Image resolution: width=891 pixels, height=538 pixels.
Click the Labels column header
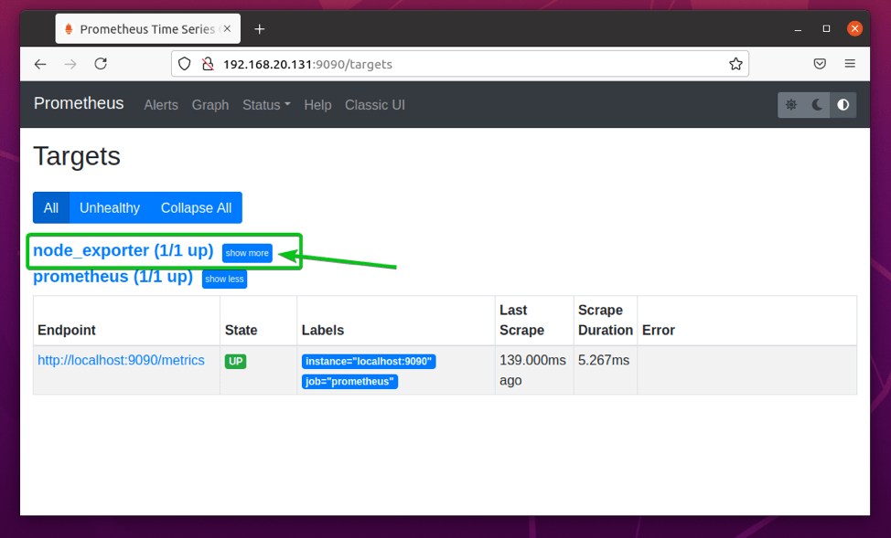(323, 331)
